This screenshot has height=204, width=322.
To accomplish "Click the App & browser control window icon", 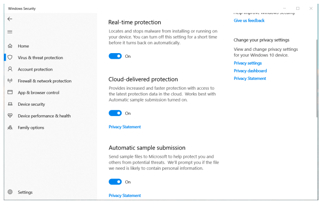I will click(10, 93).
